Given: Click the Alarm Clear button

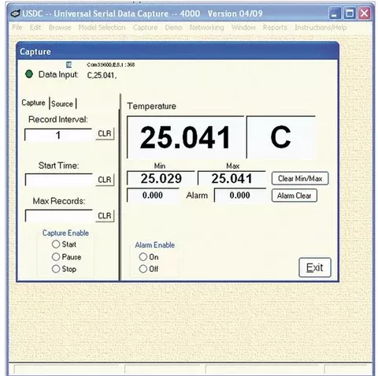Looking at the screenshot, I should tap(295, 195).
